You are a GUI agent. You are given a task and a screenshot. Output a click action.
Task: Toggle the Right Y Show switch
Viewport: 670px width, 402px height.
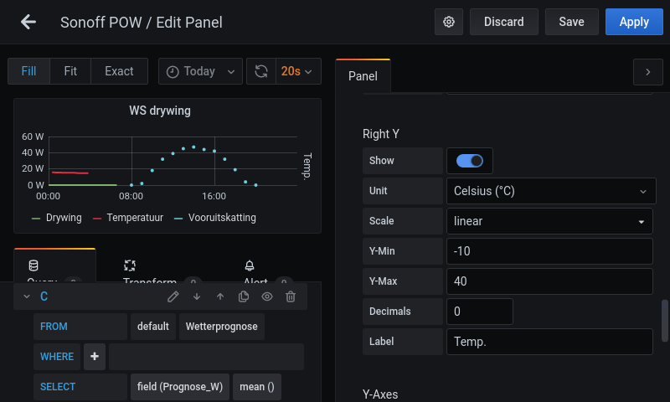tap(470, 161)
